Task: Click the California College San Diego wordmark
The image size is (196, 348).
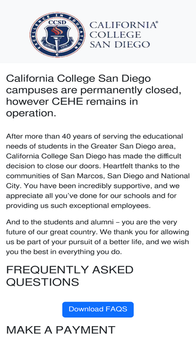Action: coord(124,34)
